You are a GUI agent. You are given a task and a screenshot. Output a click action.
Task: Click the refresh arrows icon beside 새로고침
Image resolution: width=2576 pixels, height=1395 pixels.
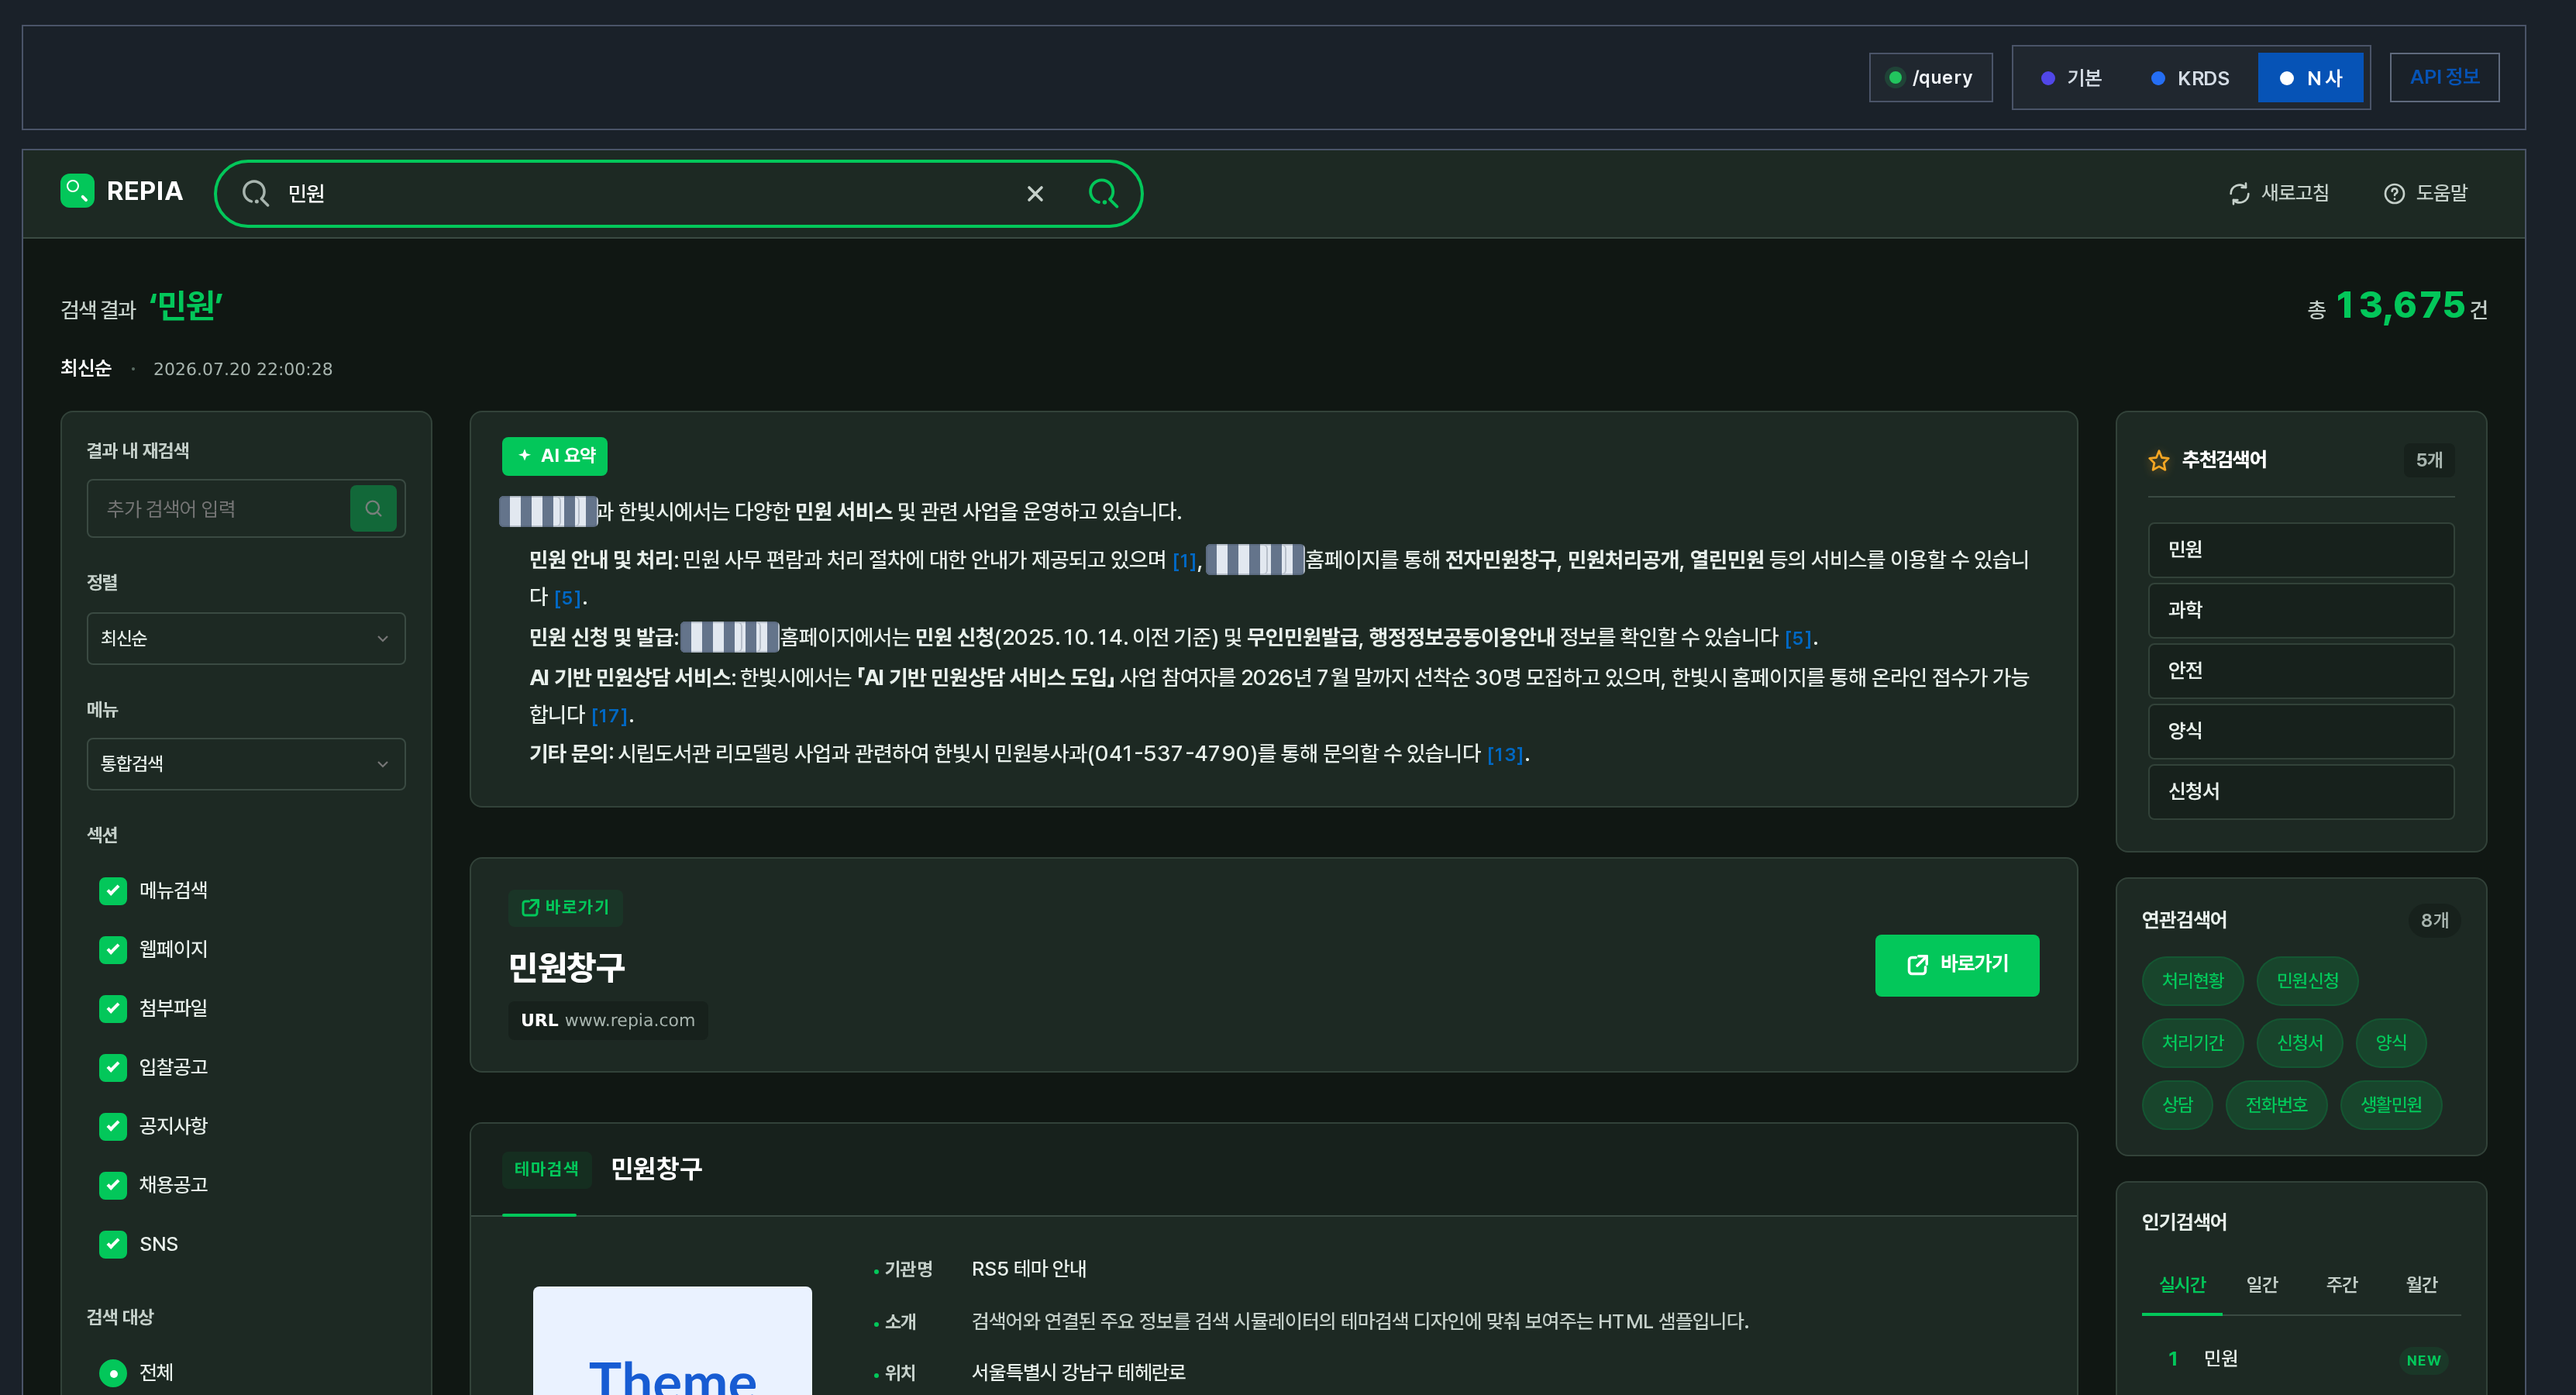coord(2239,194)
